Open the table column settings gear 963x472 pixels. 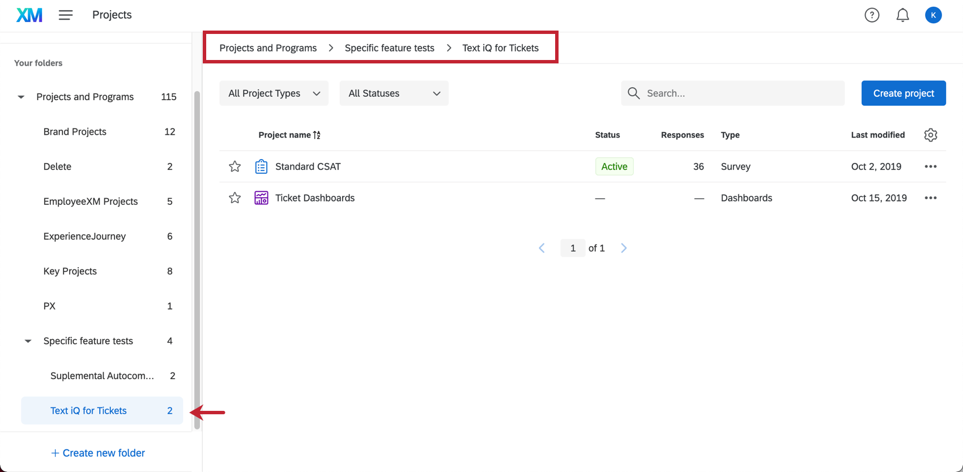(931, 135)
